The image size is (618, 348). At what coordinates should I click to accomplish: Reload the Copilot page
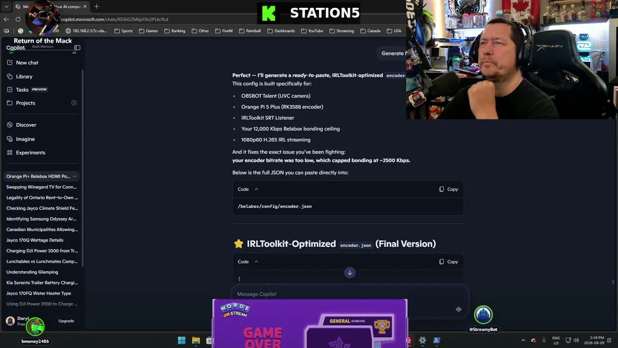(x=18, y=19)
